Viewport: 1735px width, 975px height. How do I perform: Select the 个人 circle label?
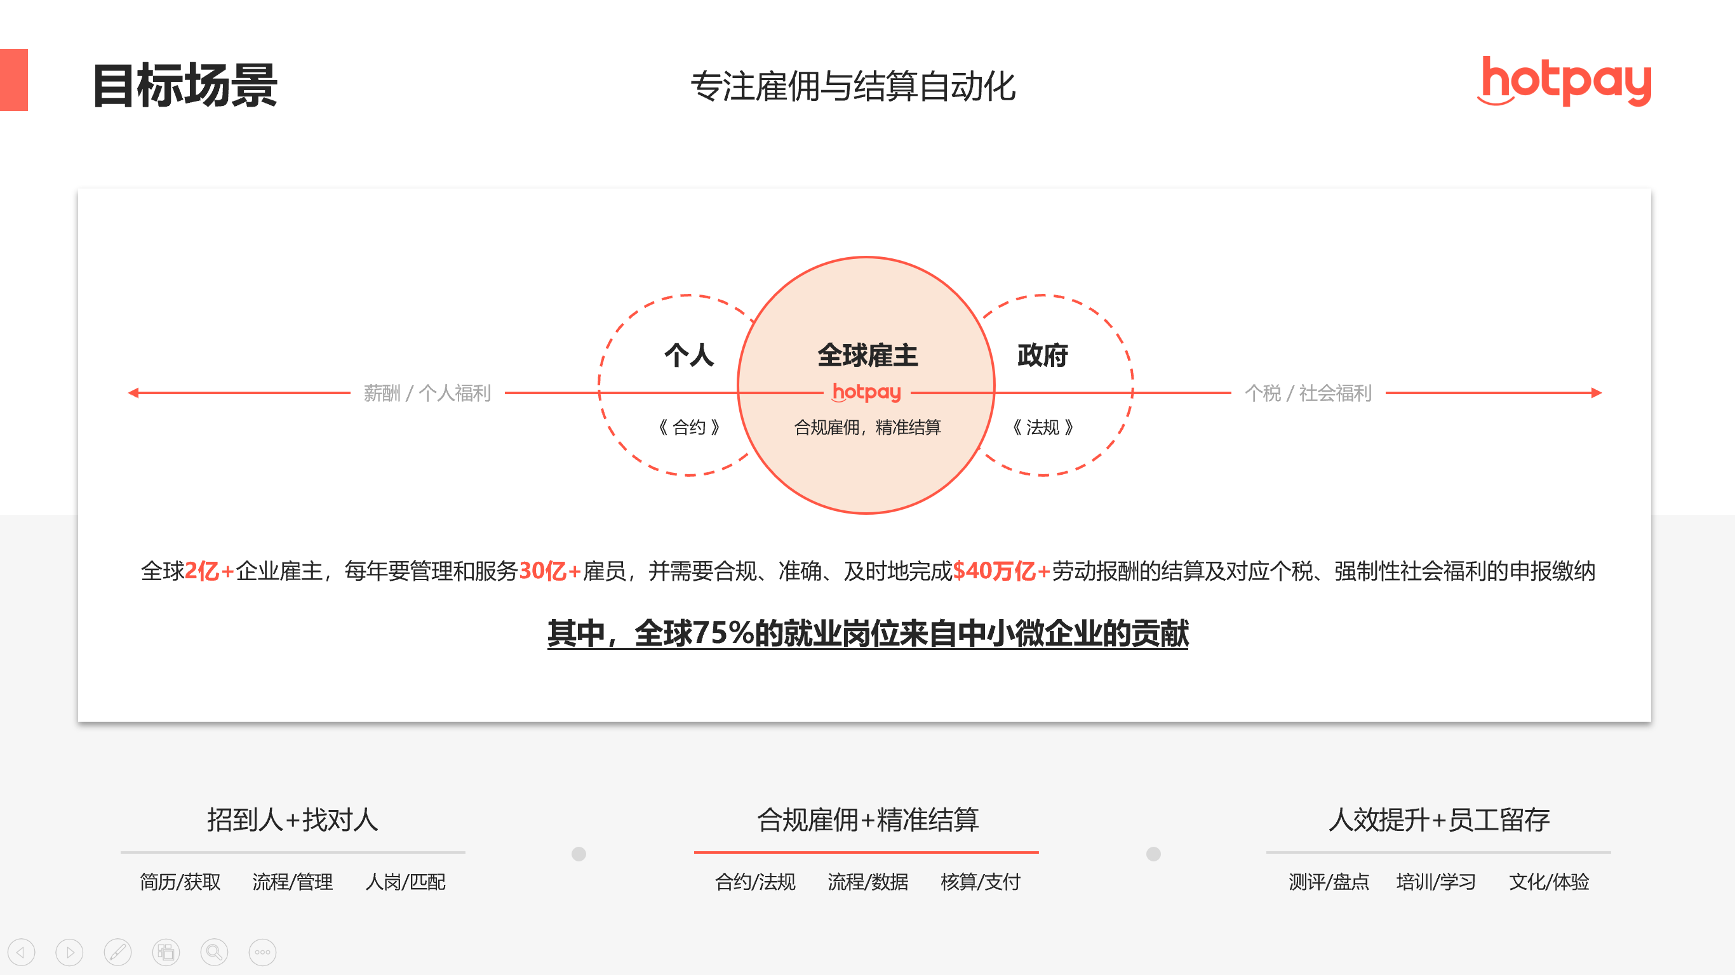[689, 355]
